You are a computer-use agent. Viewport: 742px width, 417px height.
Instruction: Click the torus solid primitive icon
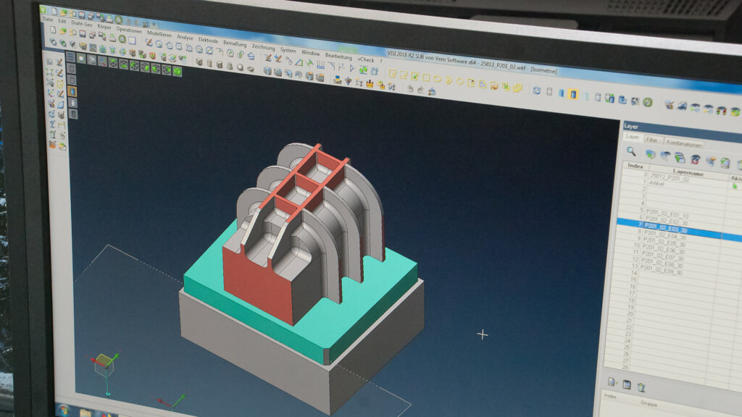(x=250, y=68)
